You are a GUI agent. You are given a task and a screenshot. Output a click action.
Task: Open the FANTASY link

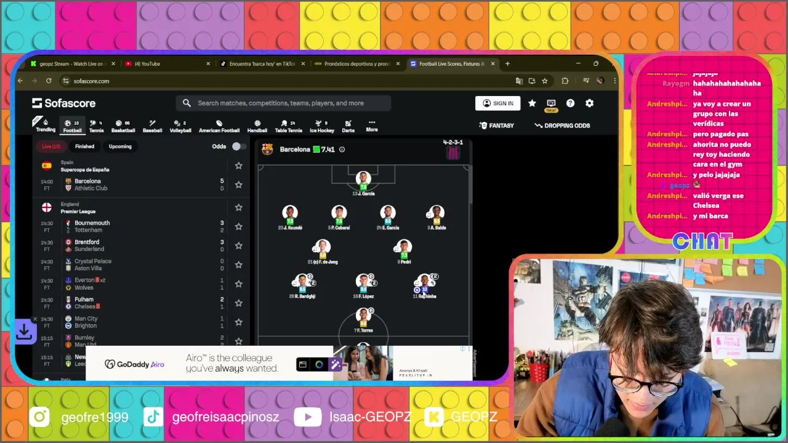[497, 126]
